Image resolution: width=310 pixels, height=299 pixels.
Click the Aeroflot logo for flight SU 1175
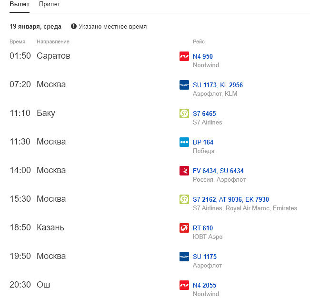click(x=184, y=257)
